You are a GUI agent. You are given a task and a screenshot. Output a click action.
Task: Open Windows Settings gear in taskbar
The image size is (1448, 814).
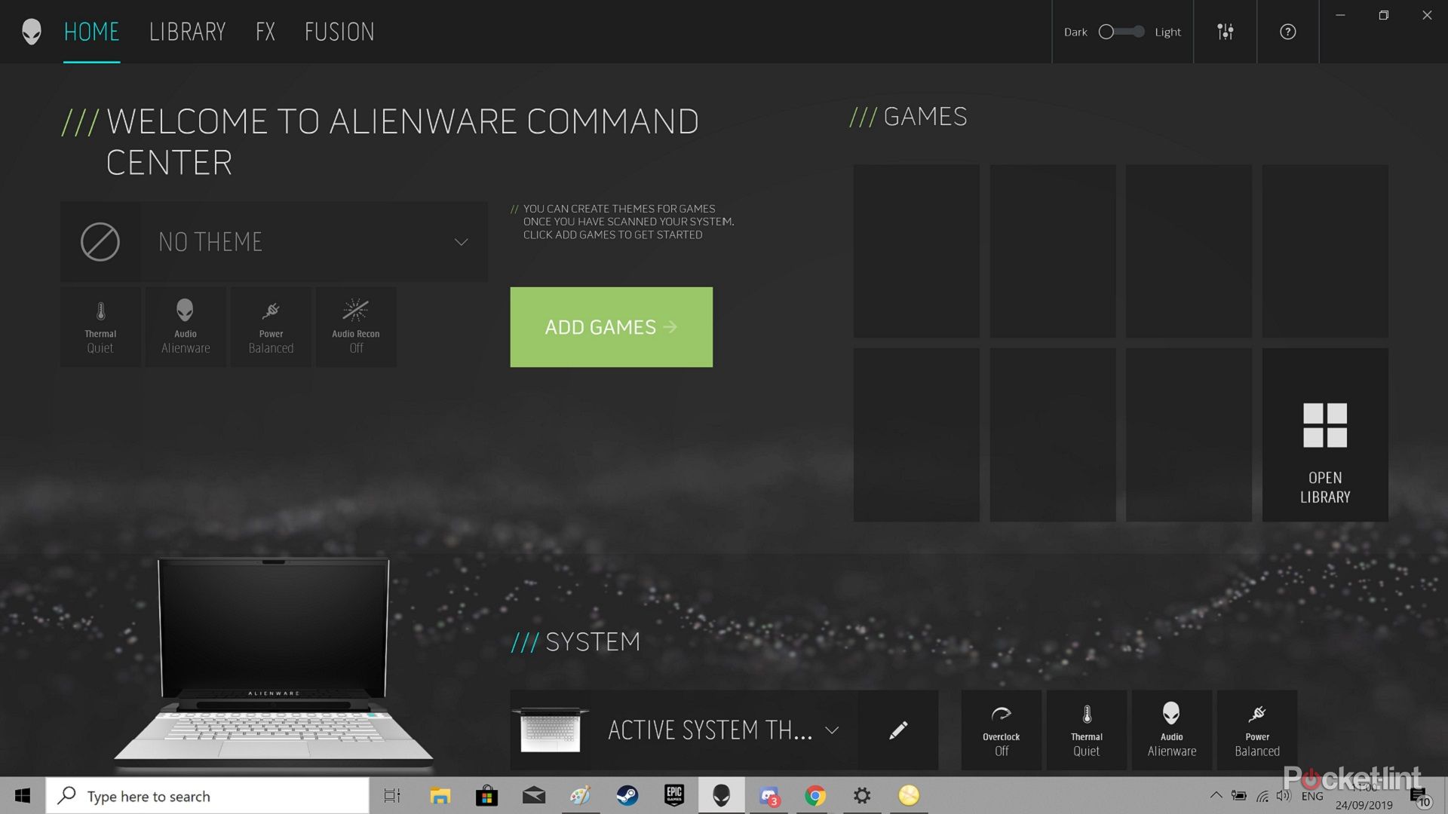[x=862, y=796]
